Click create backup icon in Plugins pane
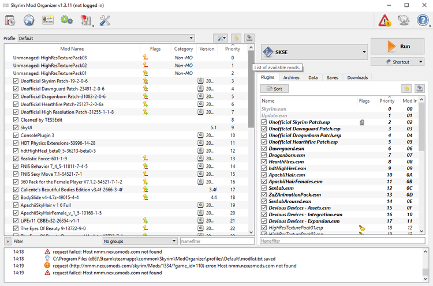The image size is (433, 286). 420,89
